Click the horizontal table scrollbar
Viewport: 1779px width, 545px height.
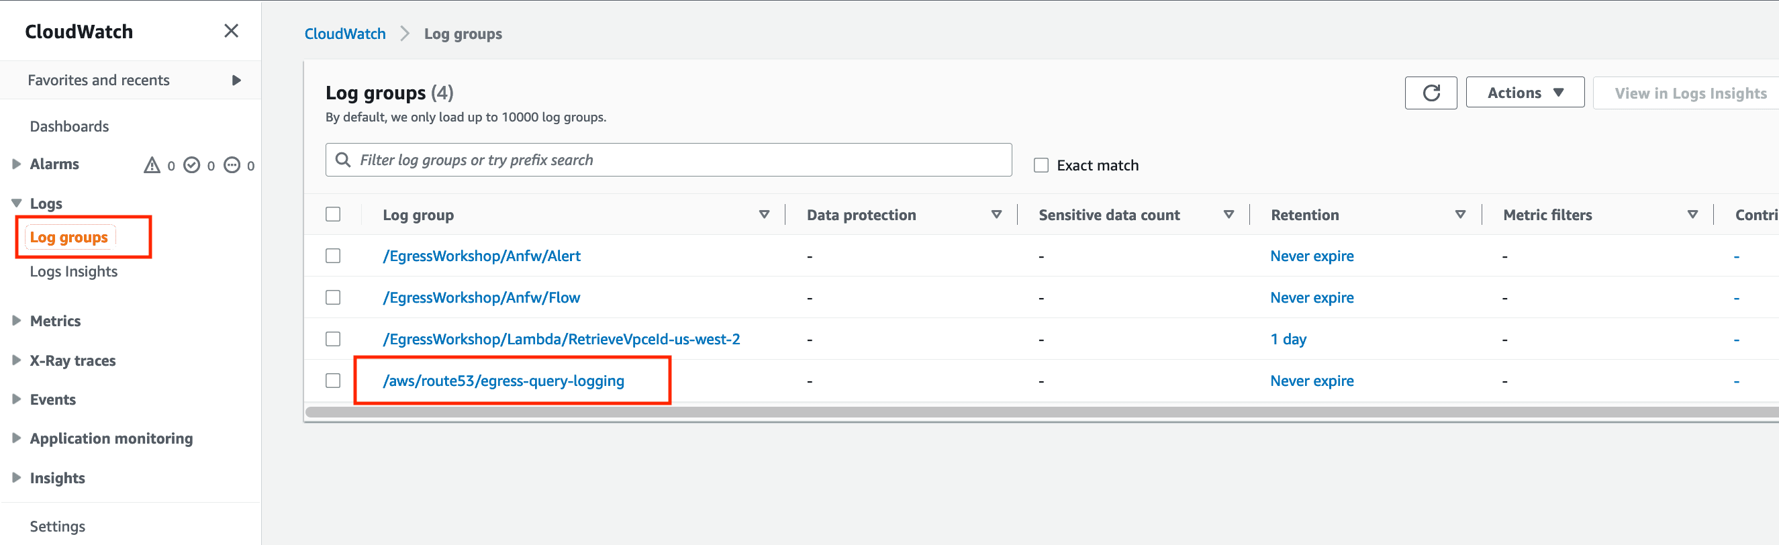[1041, 411]
